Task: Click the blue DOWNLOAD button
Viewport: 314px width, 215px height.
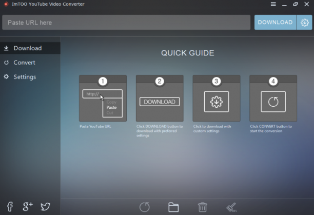Action: (276, 23)
